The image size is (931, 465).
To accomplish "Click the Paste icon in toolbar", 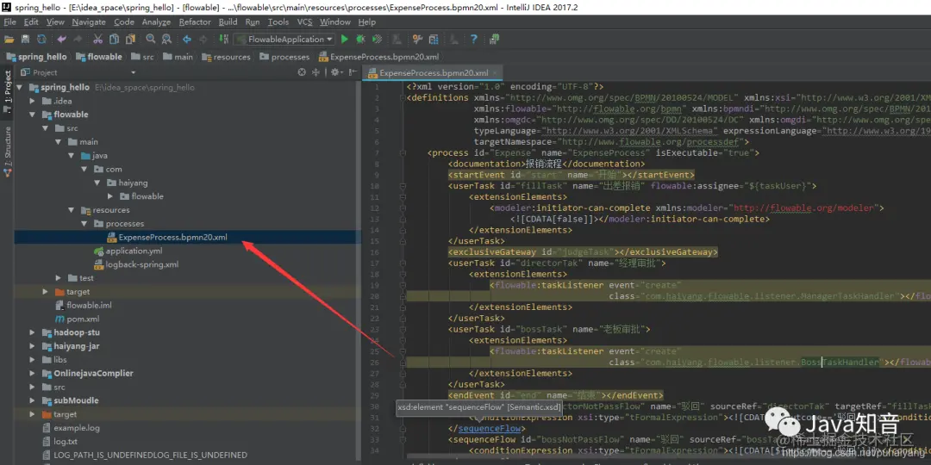I will click(x=130, y=39).
